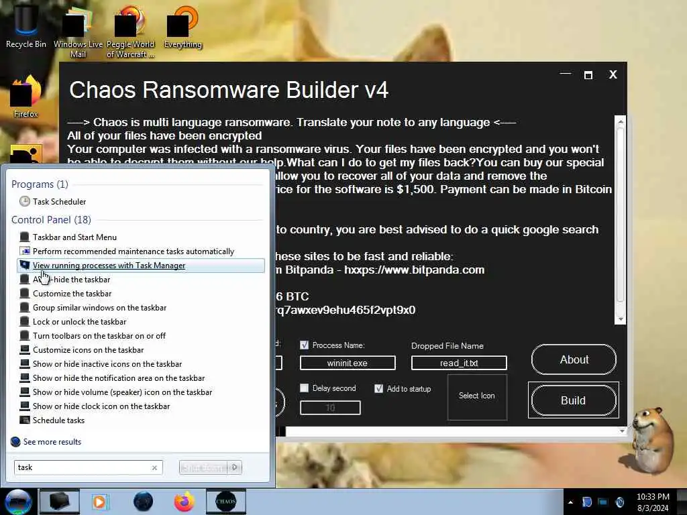Open the media player taskbar icon

click(100, 502)
